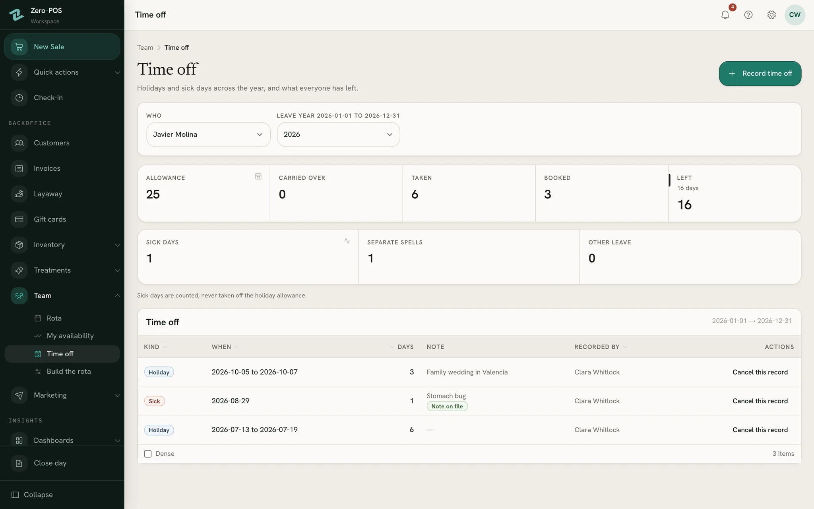
Task: Cancel the Family wedding holiday record
Action: [760, 372]
